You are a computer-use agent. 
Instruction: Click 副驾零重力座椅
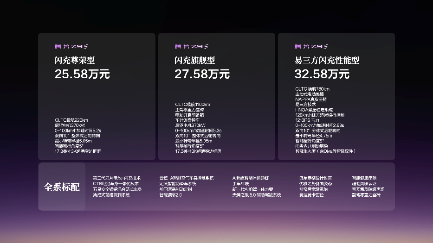[366, 195]
